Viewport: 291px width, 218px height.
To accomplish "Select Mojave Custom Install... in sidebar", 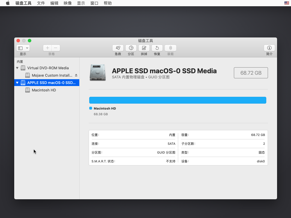I will [x=47, y=75].
